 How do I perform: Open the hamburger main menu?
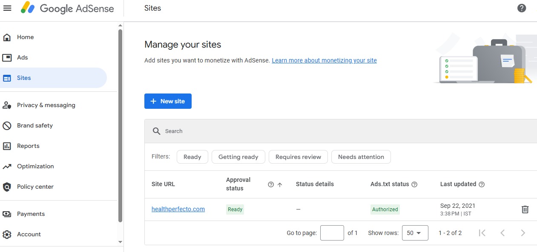7,8
